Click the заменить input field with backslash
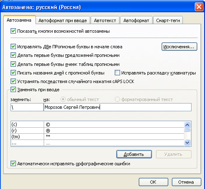Screen dimensions: 205x189 tap(27, 107)
